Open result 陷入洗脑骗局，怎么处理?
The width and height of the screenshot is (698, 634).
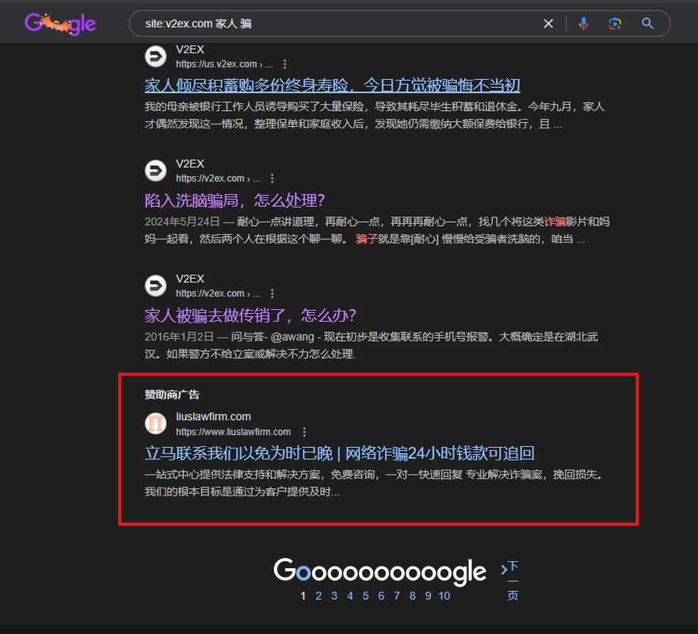point(235,201)
